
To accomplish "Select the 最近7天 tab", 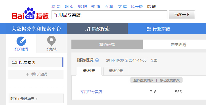I will point(89,71).
